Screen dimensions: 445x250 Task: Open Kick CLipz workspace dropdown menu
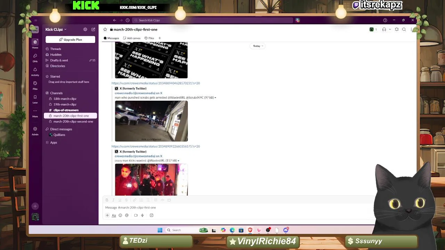(56, 30)
